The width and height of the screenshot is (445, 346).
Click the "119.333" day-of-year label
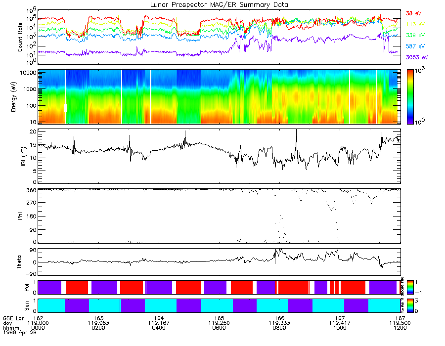279,323
